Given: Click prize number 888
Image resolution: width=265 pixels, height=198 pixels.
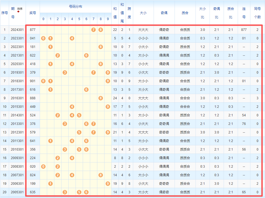Looking at the screenshot, I should tap(33, 98).
